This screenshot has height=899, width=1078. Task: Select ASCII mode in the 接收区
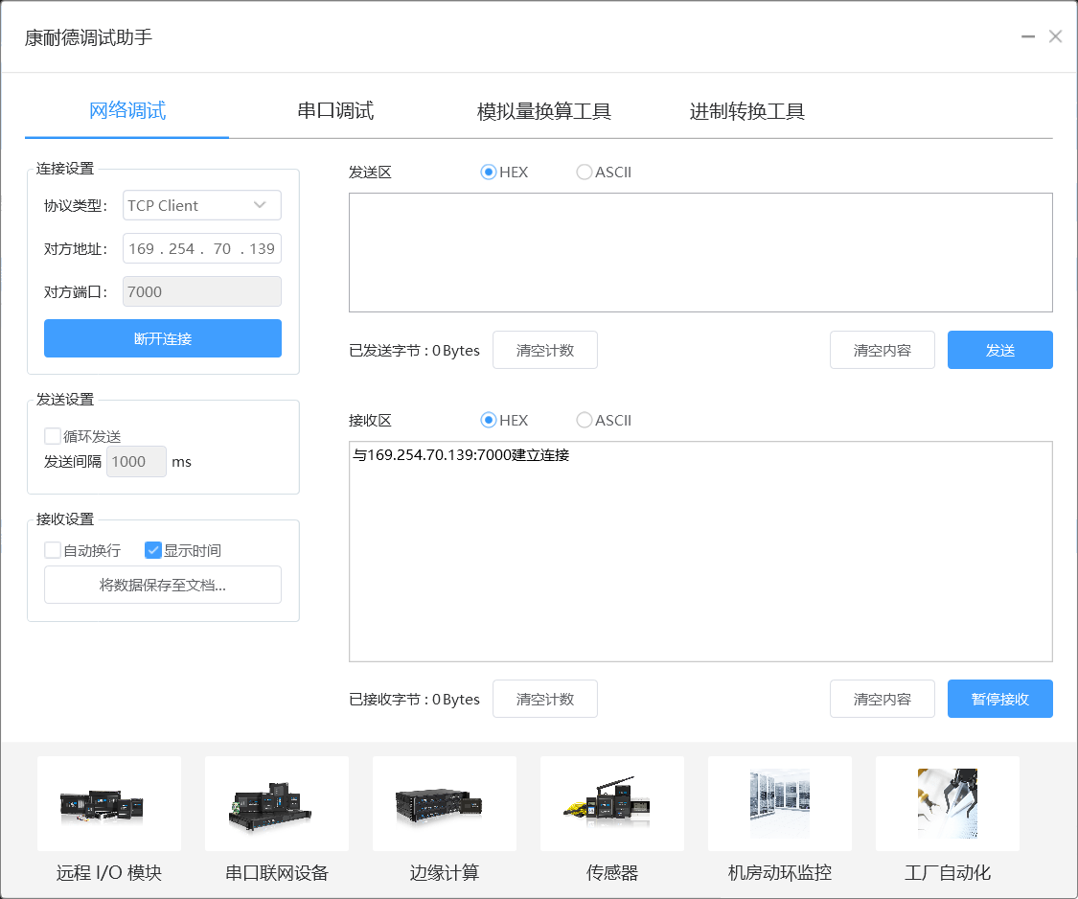(x=585, y=420)
